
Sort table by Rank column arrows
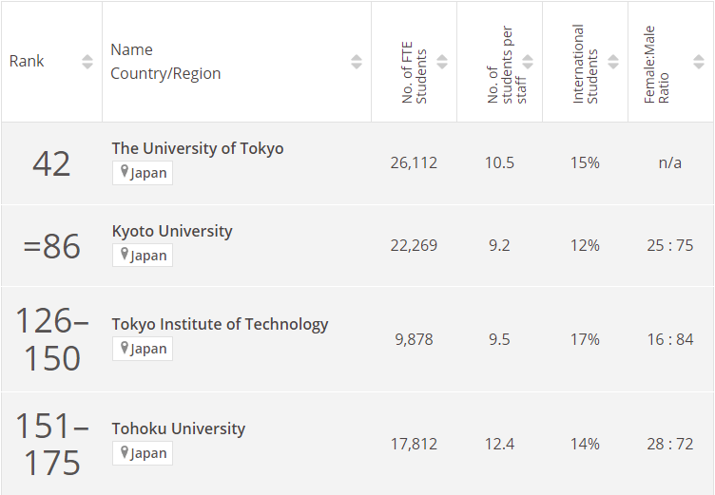tap(87, 62)
